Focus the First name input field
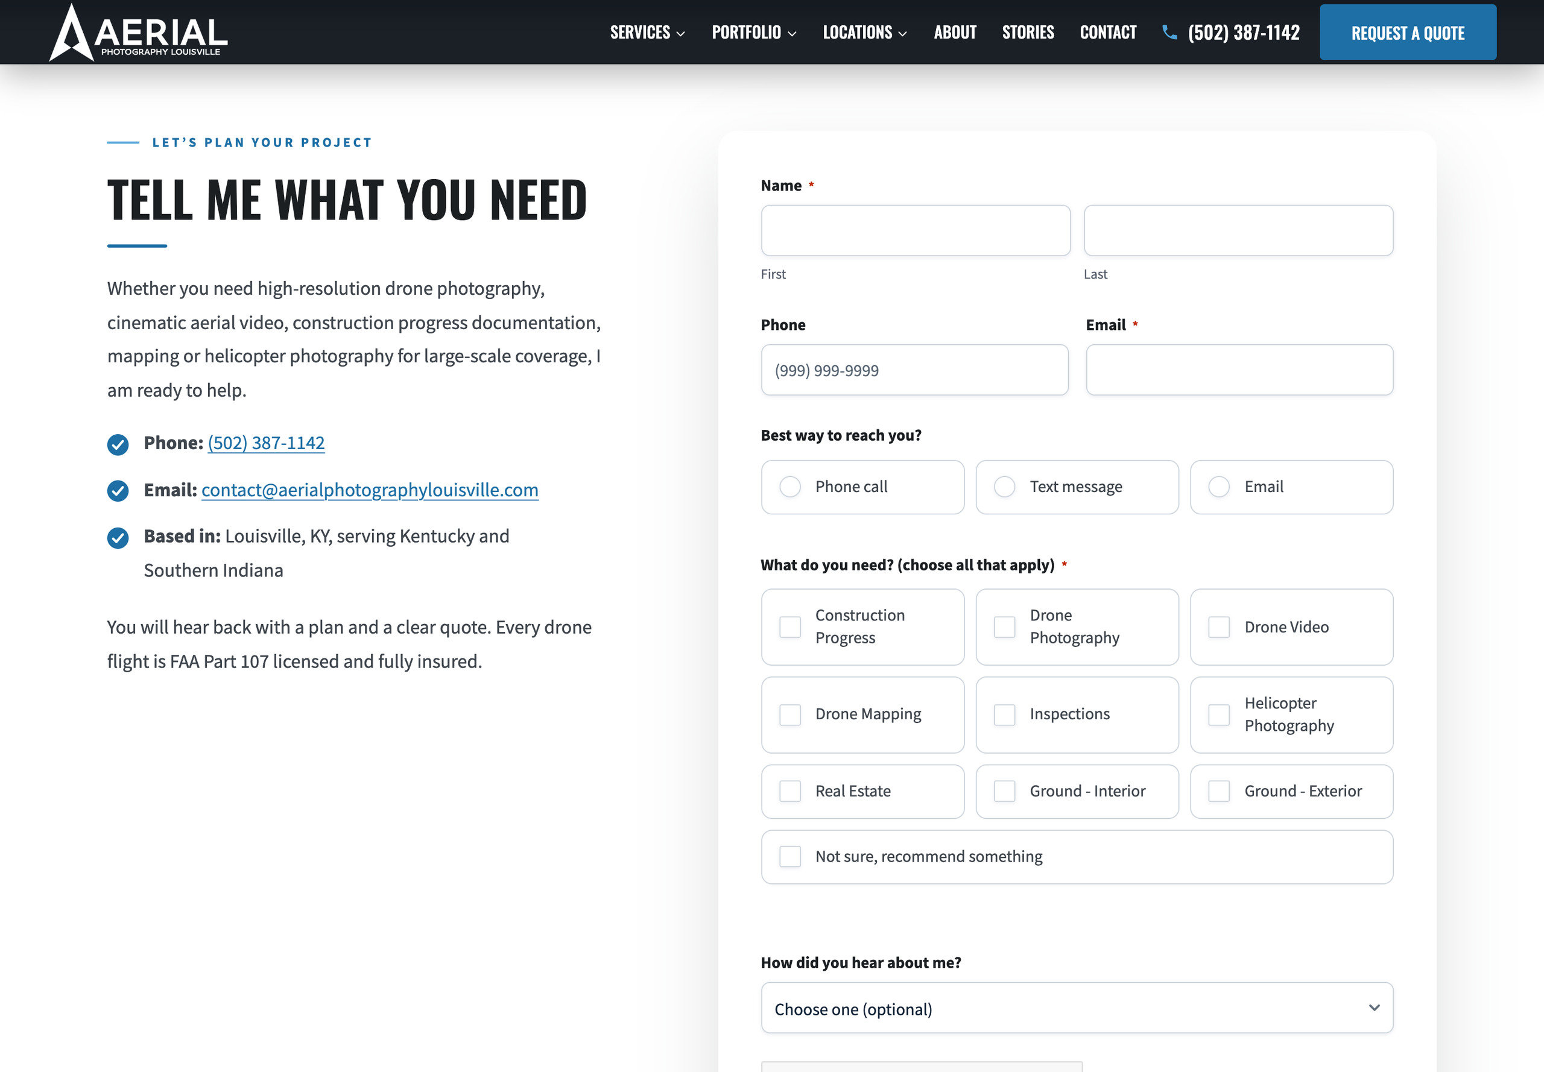The height and width of the screenshot is (1072, 1544). click(915, 230)
